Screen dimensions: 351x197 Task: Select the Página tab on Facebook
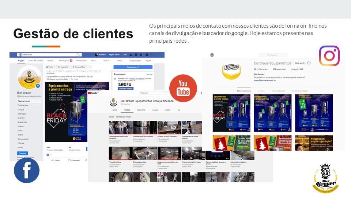[x=21, y=61]
